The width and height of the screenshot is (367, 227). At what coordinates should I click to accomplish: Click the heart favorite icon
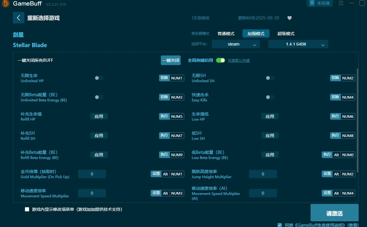tap(289, 18)
